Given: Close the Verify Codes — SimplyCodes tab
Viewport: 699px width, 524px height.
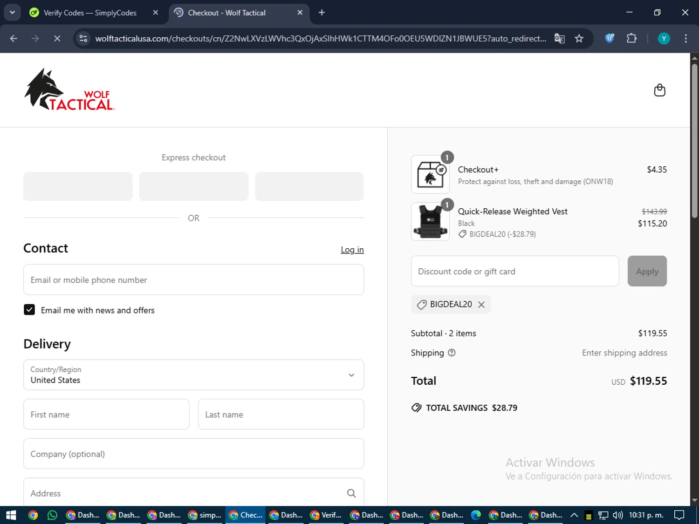Looking at the screenshot, I should coord(156,13).
